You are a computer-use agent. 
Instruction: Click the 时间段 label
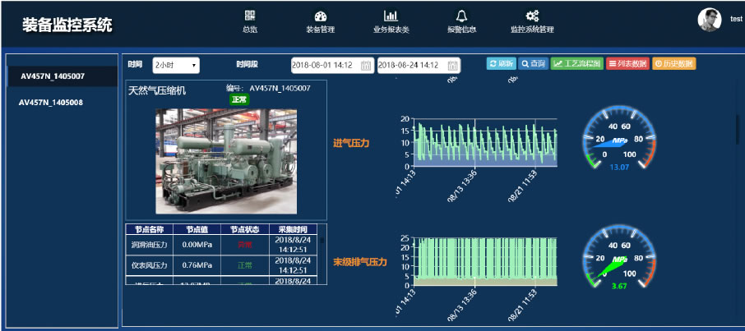[x=247, y=64]
